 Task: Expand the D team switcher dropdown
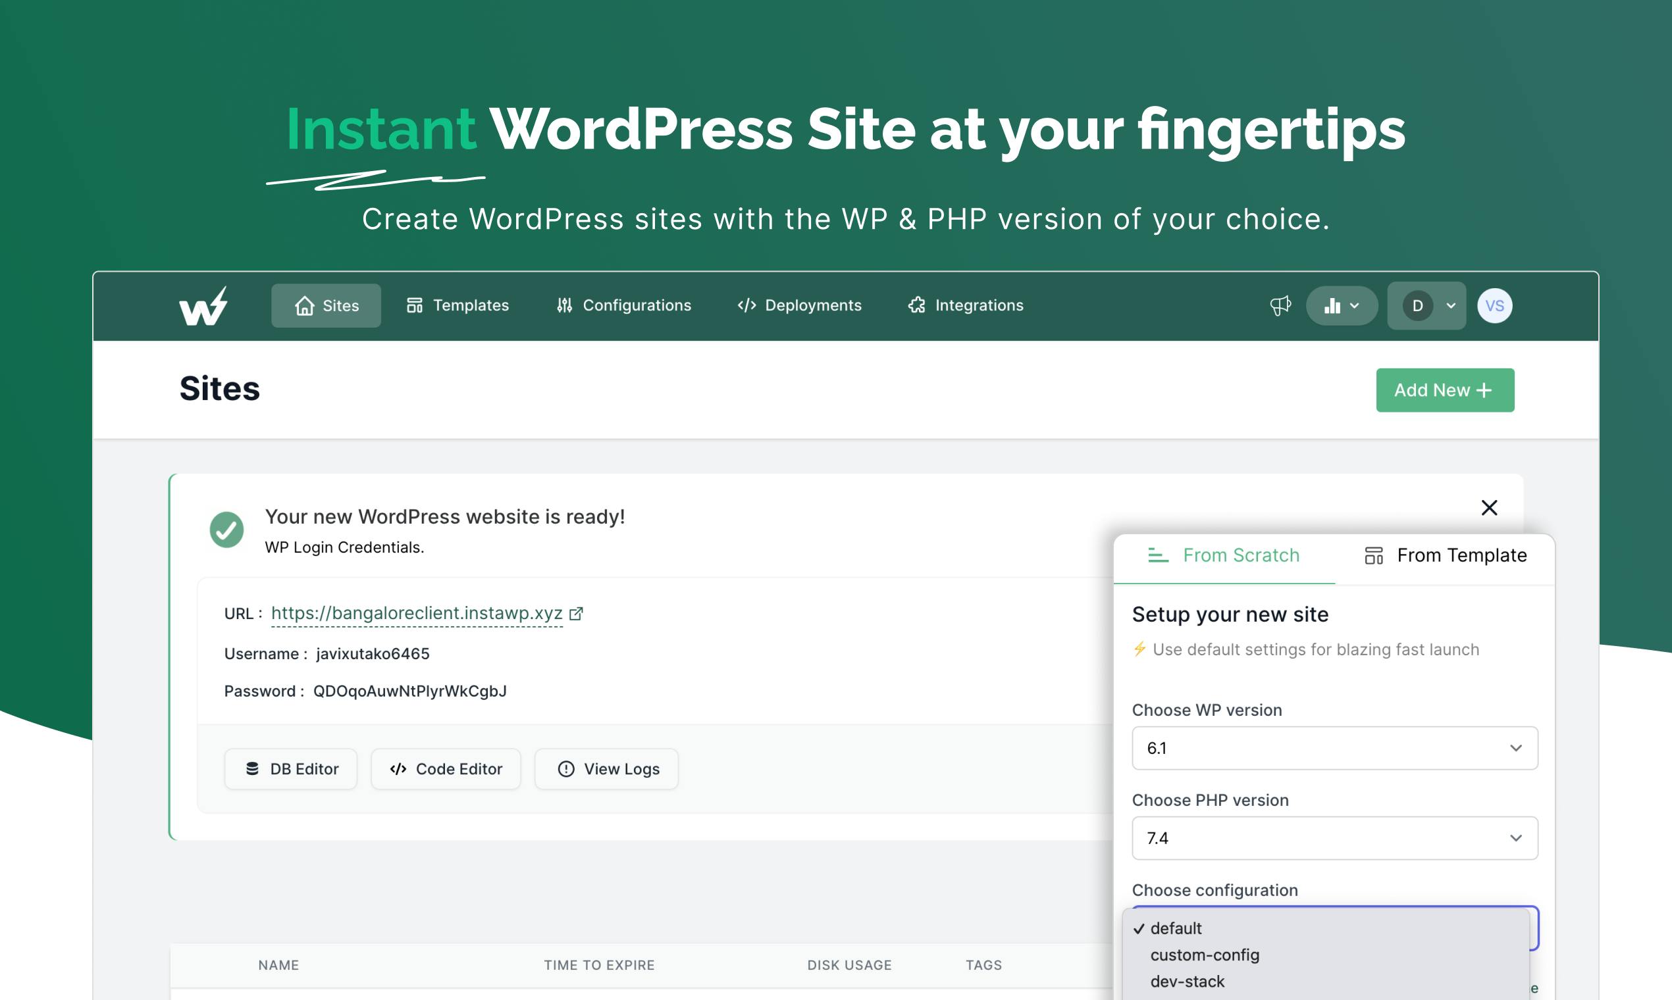pyautogui.click(x=1426, y=306)
